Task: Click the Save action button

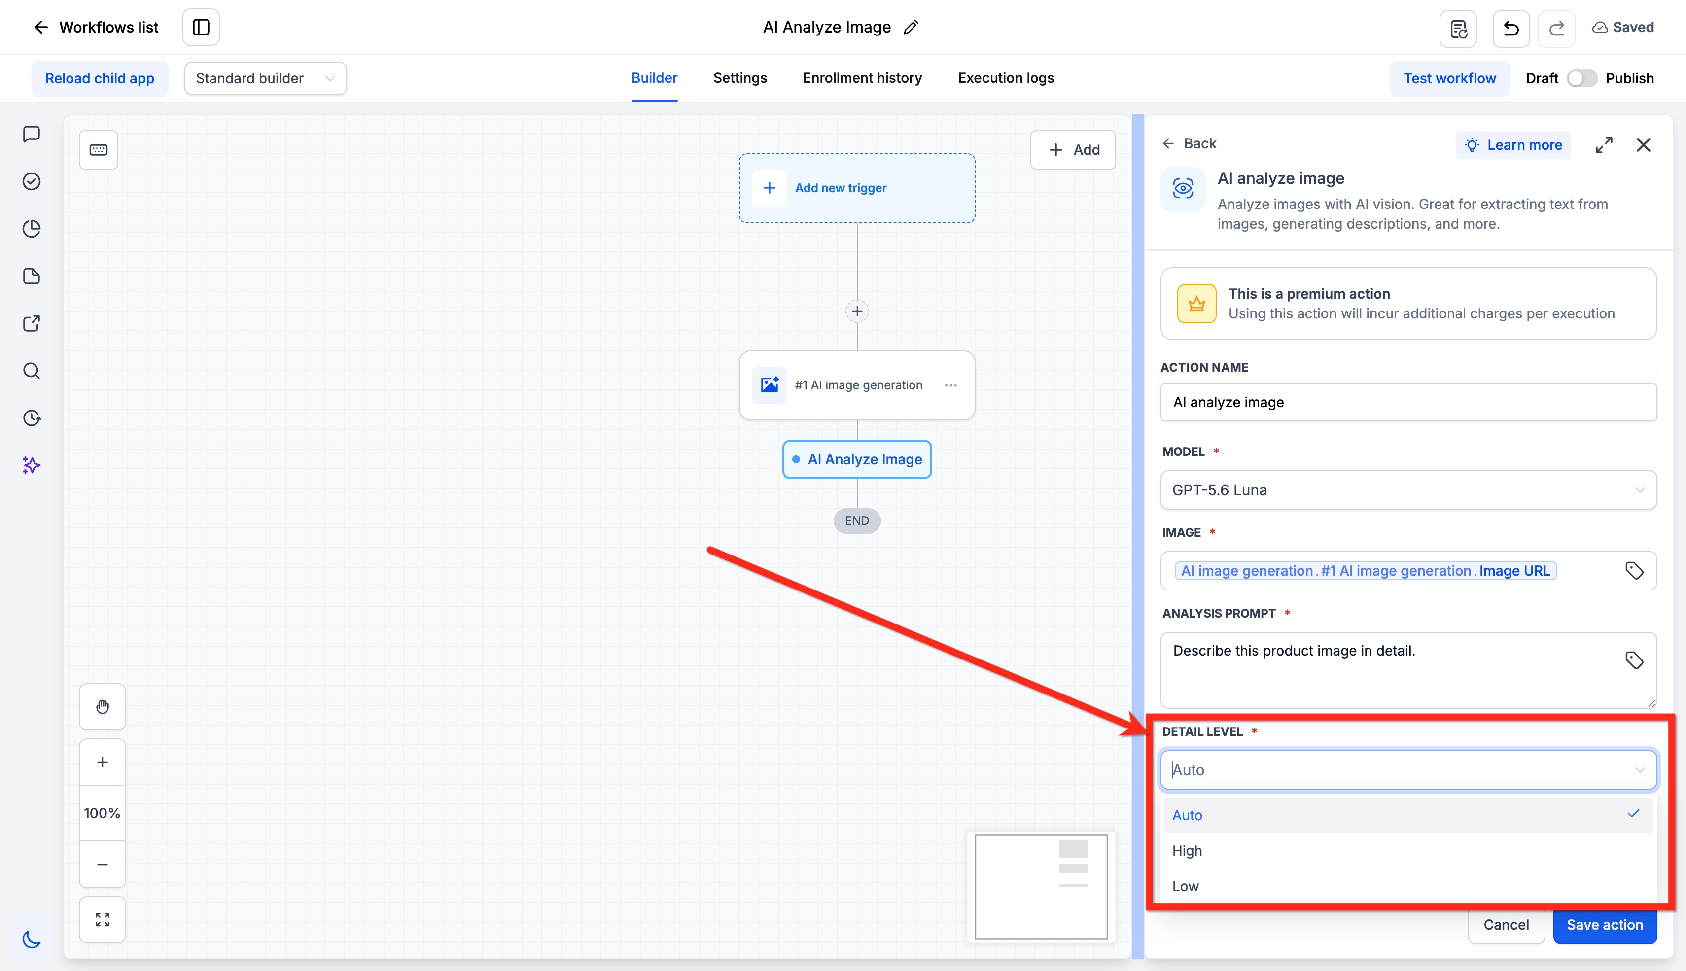Action: [1605, 925]
